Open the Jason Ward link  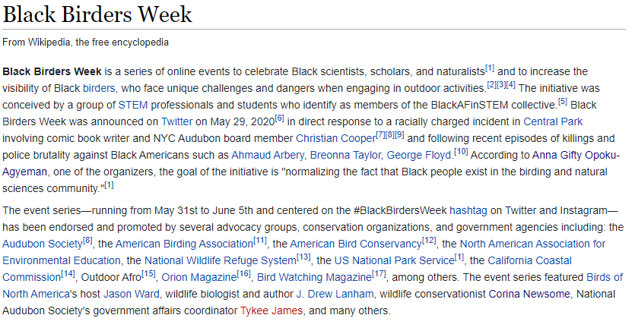tap(132, 294)
